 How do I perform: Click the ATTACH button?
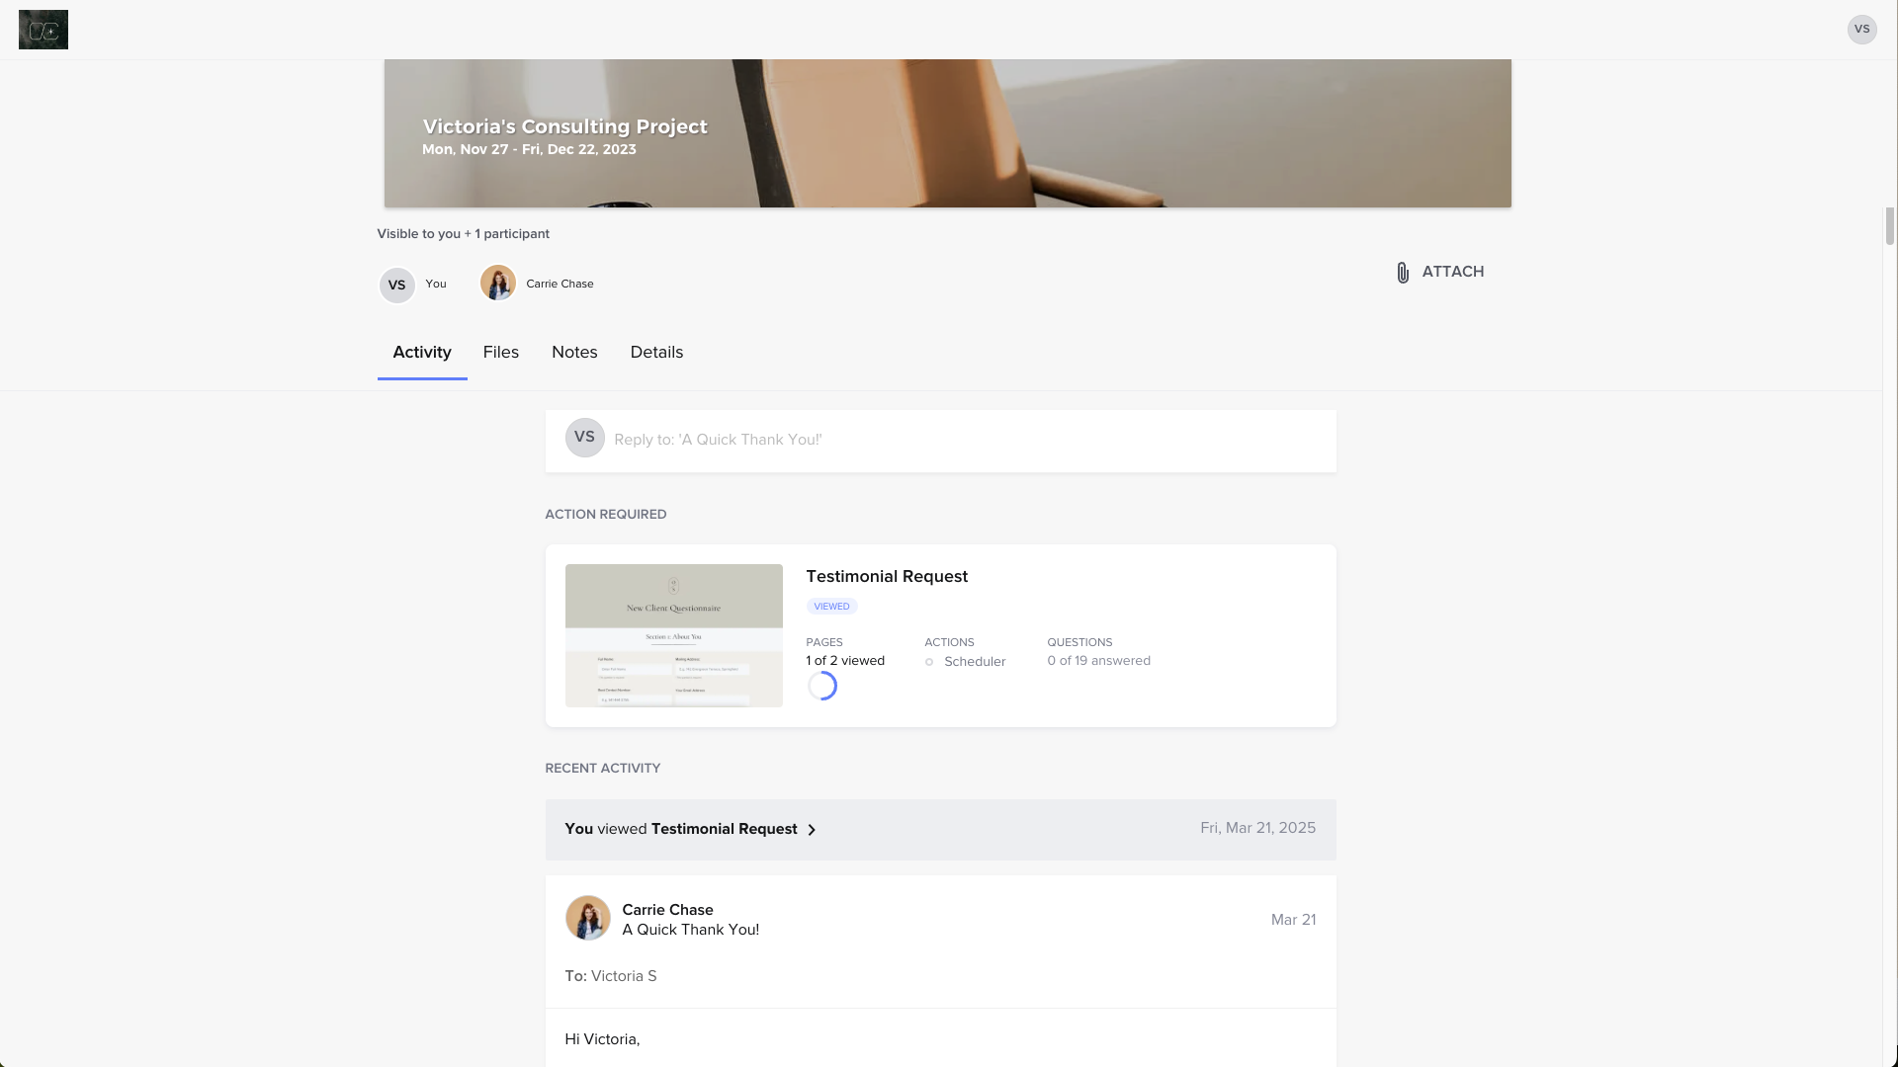pos(1452,272)
